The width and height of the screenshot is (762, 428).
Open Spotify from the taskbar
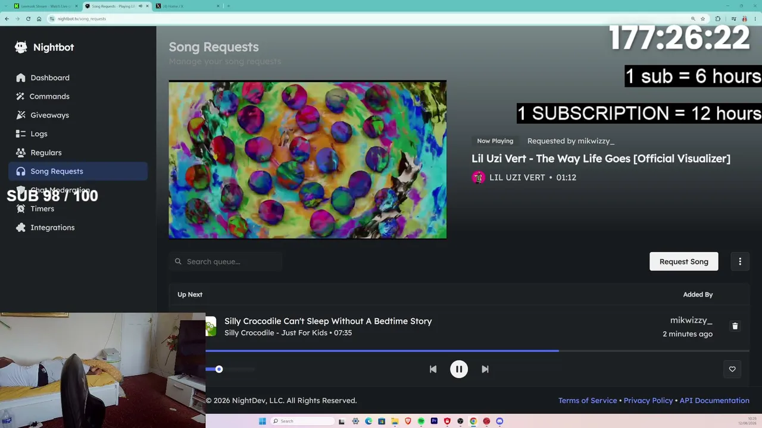pos(421,421)
